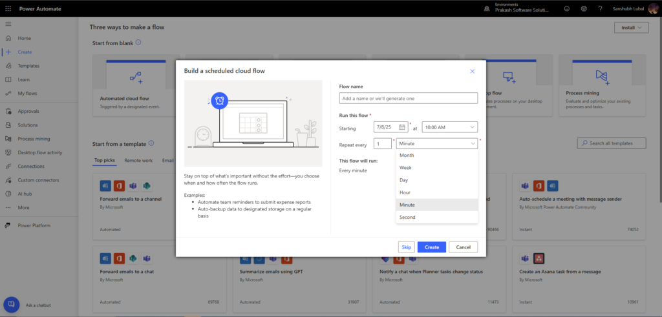Open the feedback smiley icon
This screenshot has height=317, width=662.
[x=566, y=8]
